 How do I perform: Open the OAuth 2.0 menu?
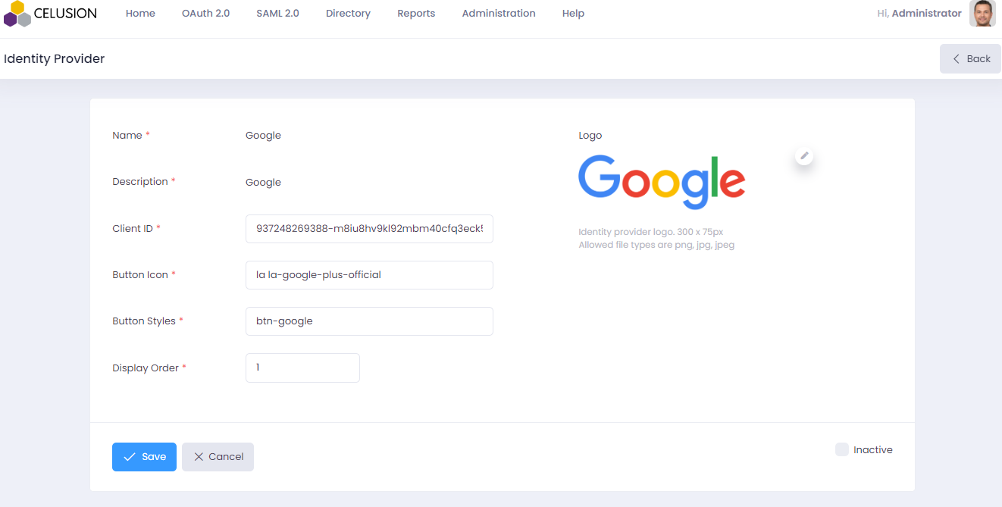tap(206, 14)
